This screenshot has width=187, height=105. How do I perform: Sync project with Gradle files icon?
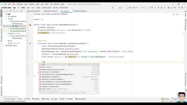point(169,8)
